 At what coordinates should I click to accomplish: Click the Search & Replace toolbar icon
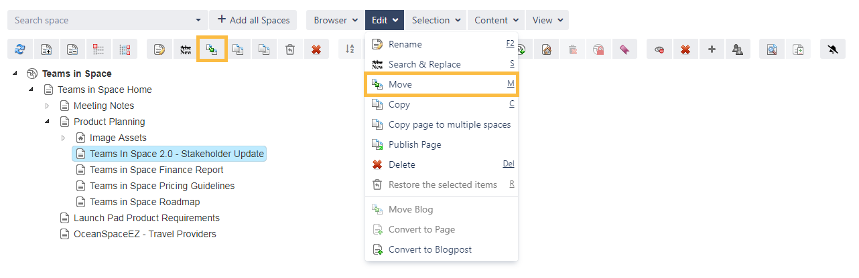186,49
